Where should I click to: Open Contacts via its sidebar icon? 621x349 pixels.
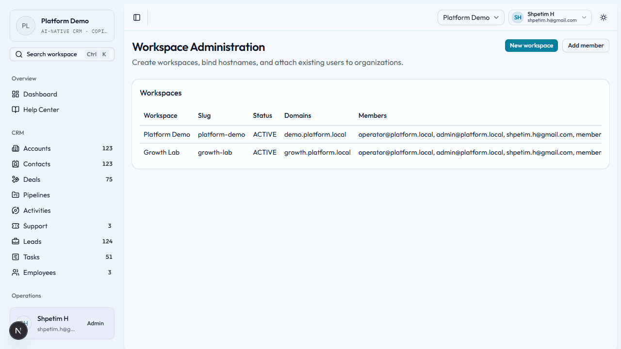pyautogui.click(x=15, y=164)
